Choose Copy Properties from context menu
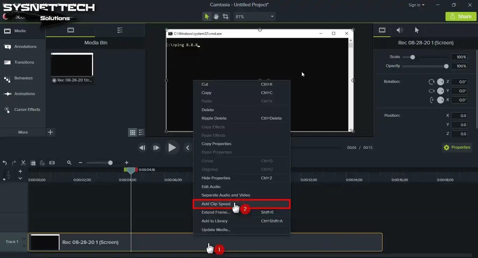This screenshot has height=258, width=478. pyautogui.click(x=241, y=144)
